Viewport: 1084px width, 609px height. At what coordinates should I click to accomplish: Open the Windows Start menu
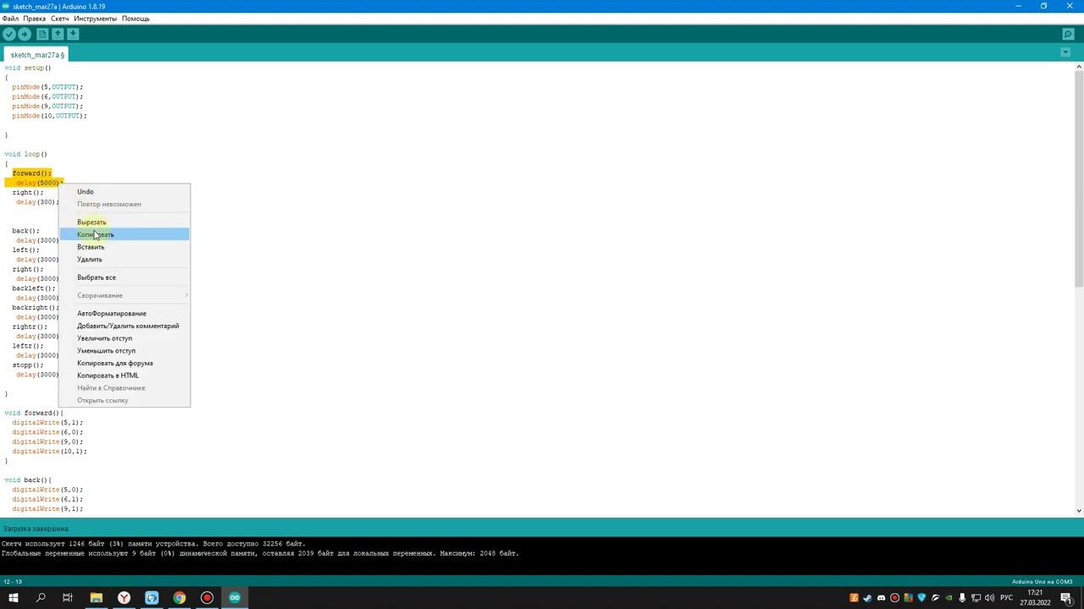click(13, 598)
